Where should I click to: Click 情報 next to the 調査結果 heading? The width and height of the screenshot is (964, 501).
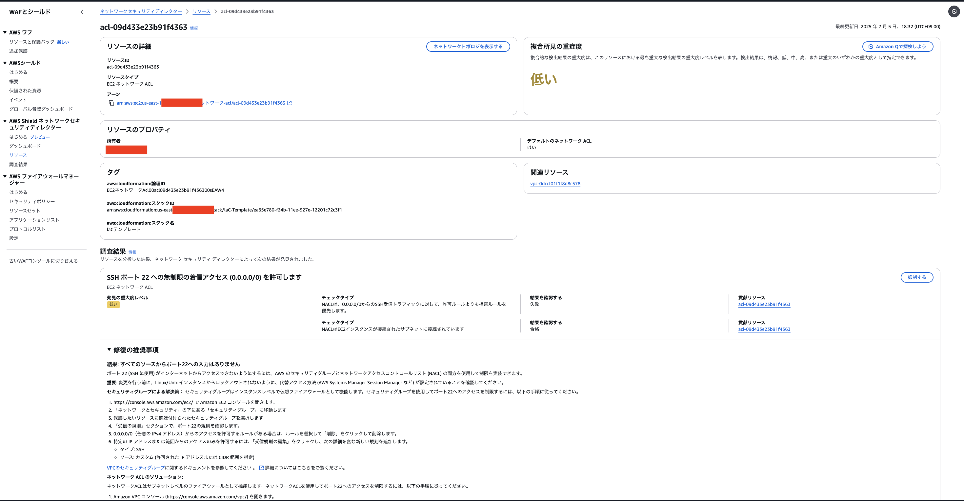[132, 252]
